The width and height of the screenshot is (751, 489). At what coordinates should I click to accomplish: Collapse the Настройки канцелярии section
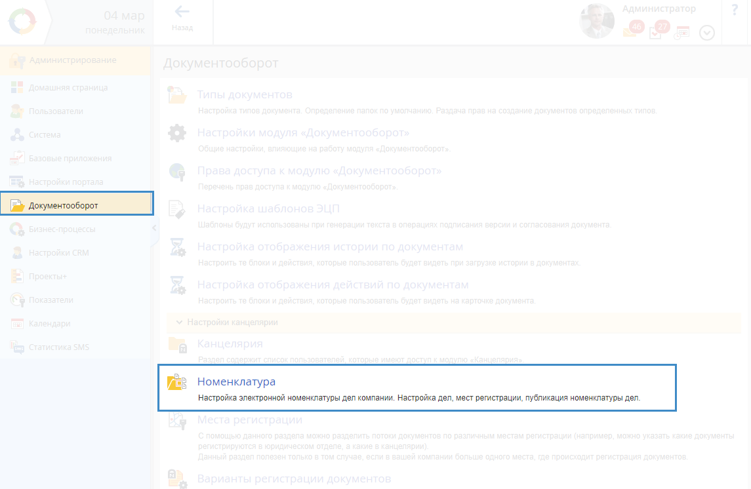[179, 323]
